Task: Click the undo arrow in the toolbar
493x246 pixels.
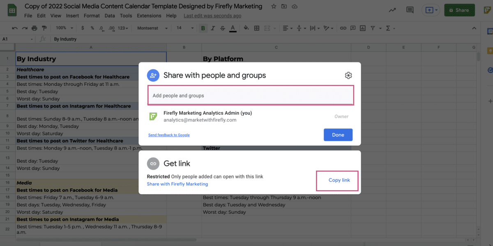Action: coord(15,28)
